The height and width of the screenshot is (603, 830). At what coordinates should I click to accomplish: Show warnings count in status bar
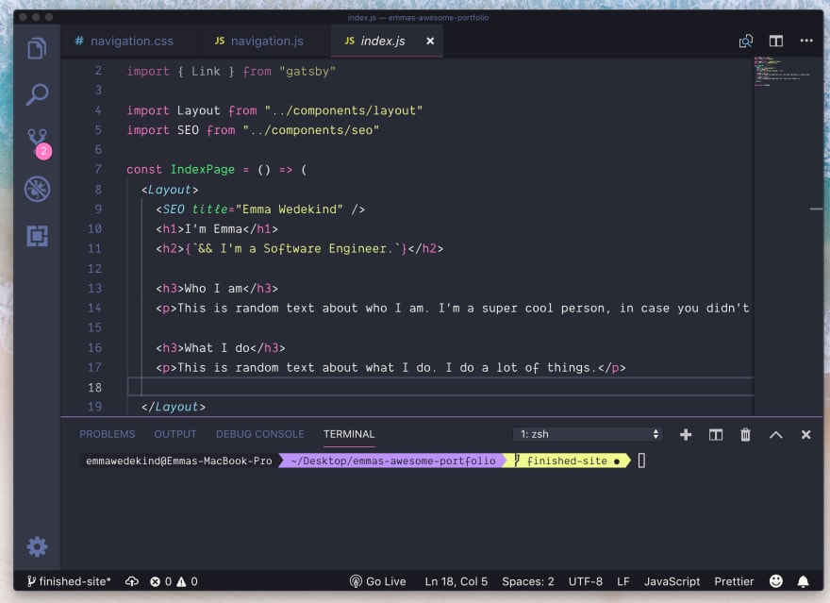point(188,581)
